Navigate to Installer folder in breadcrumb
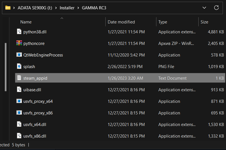The height and width of the screenshot is (150, 226). [67, 8]
